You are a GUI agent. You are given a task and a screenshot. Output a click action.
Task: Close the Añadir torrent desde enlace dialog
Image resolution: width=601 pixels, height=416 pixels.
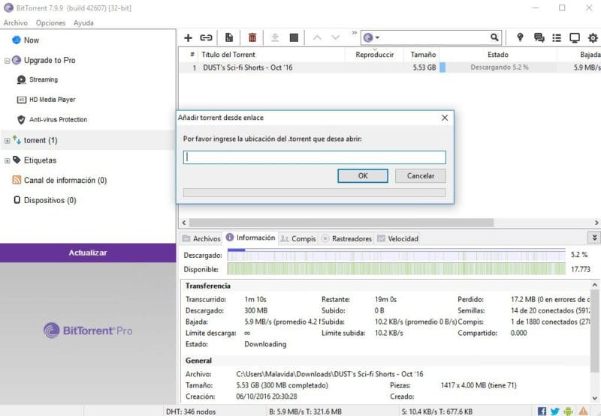(x=445, y=118)
